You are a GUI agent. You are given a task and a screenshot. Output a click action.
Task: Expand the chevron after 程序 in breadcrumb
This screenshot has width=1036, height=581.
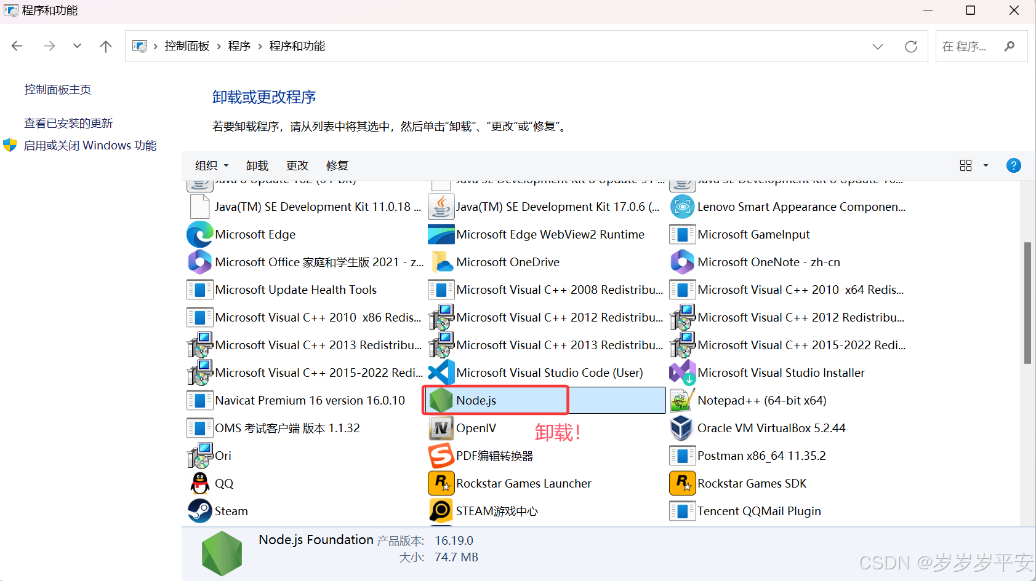click(x=260, y=46)
